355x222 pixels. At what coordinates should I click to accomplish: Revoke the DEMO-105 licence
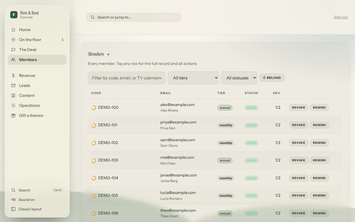tap(299, 196)
